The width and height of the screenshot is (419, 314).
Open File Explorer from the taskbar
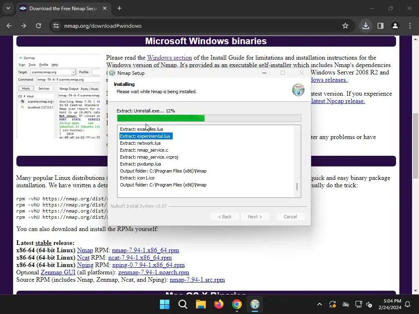point(200,304)
